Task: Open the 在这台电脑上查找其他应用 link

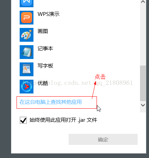Action: 51,102
